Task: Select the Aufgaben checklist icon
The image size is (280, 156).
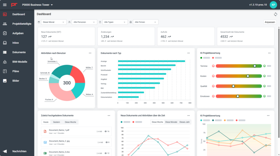Action: click(5, 33)
